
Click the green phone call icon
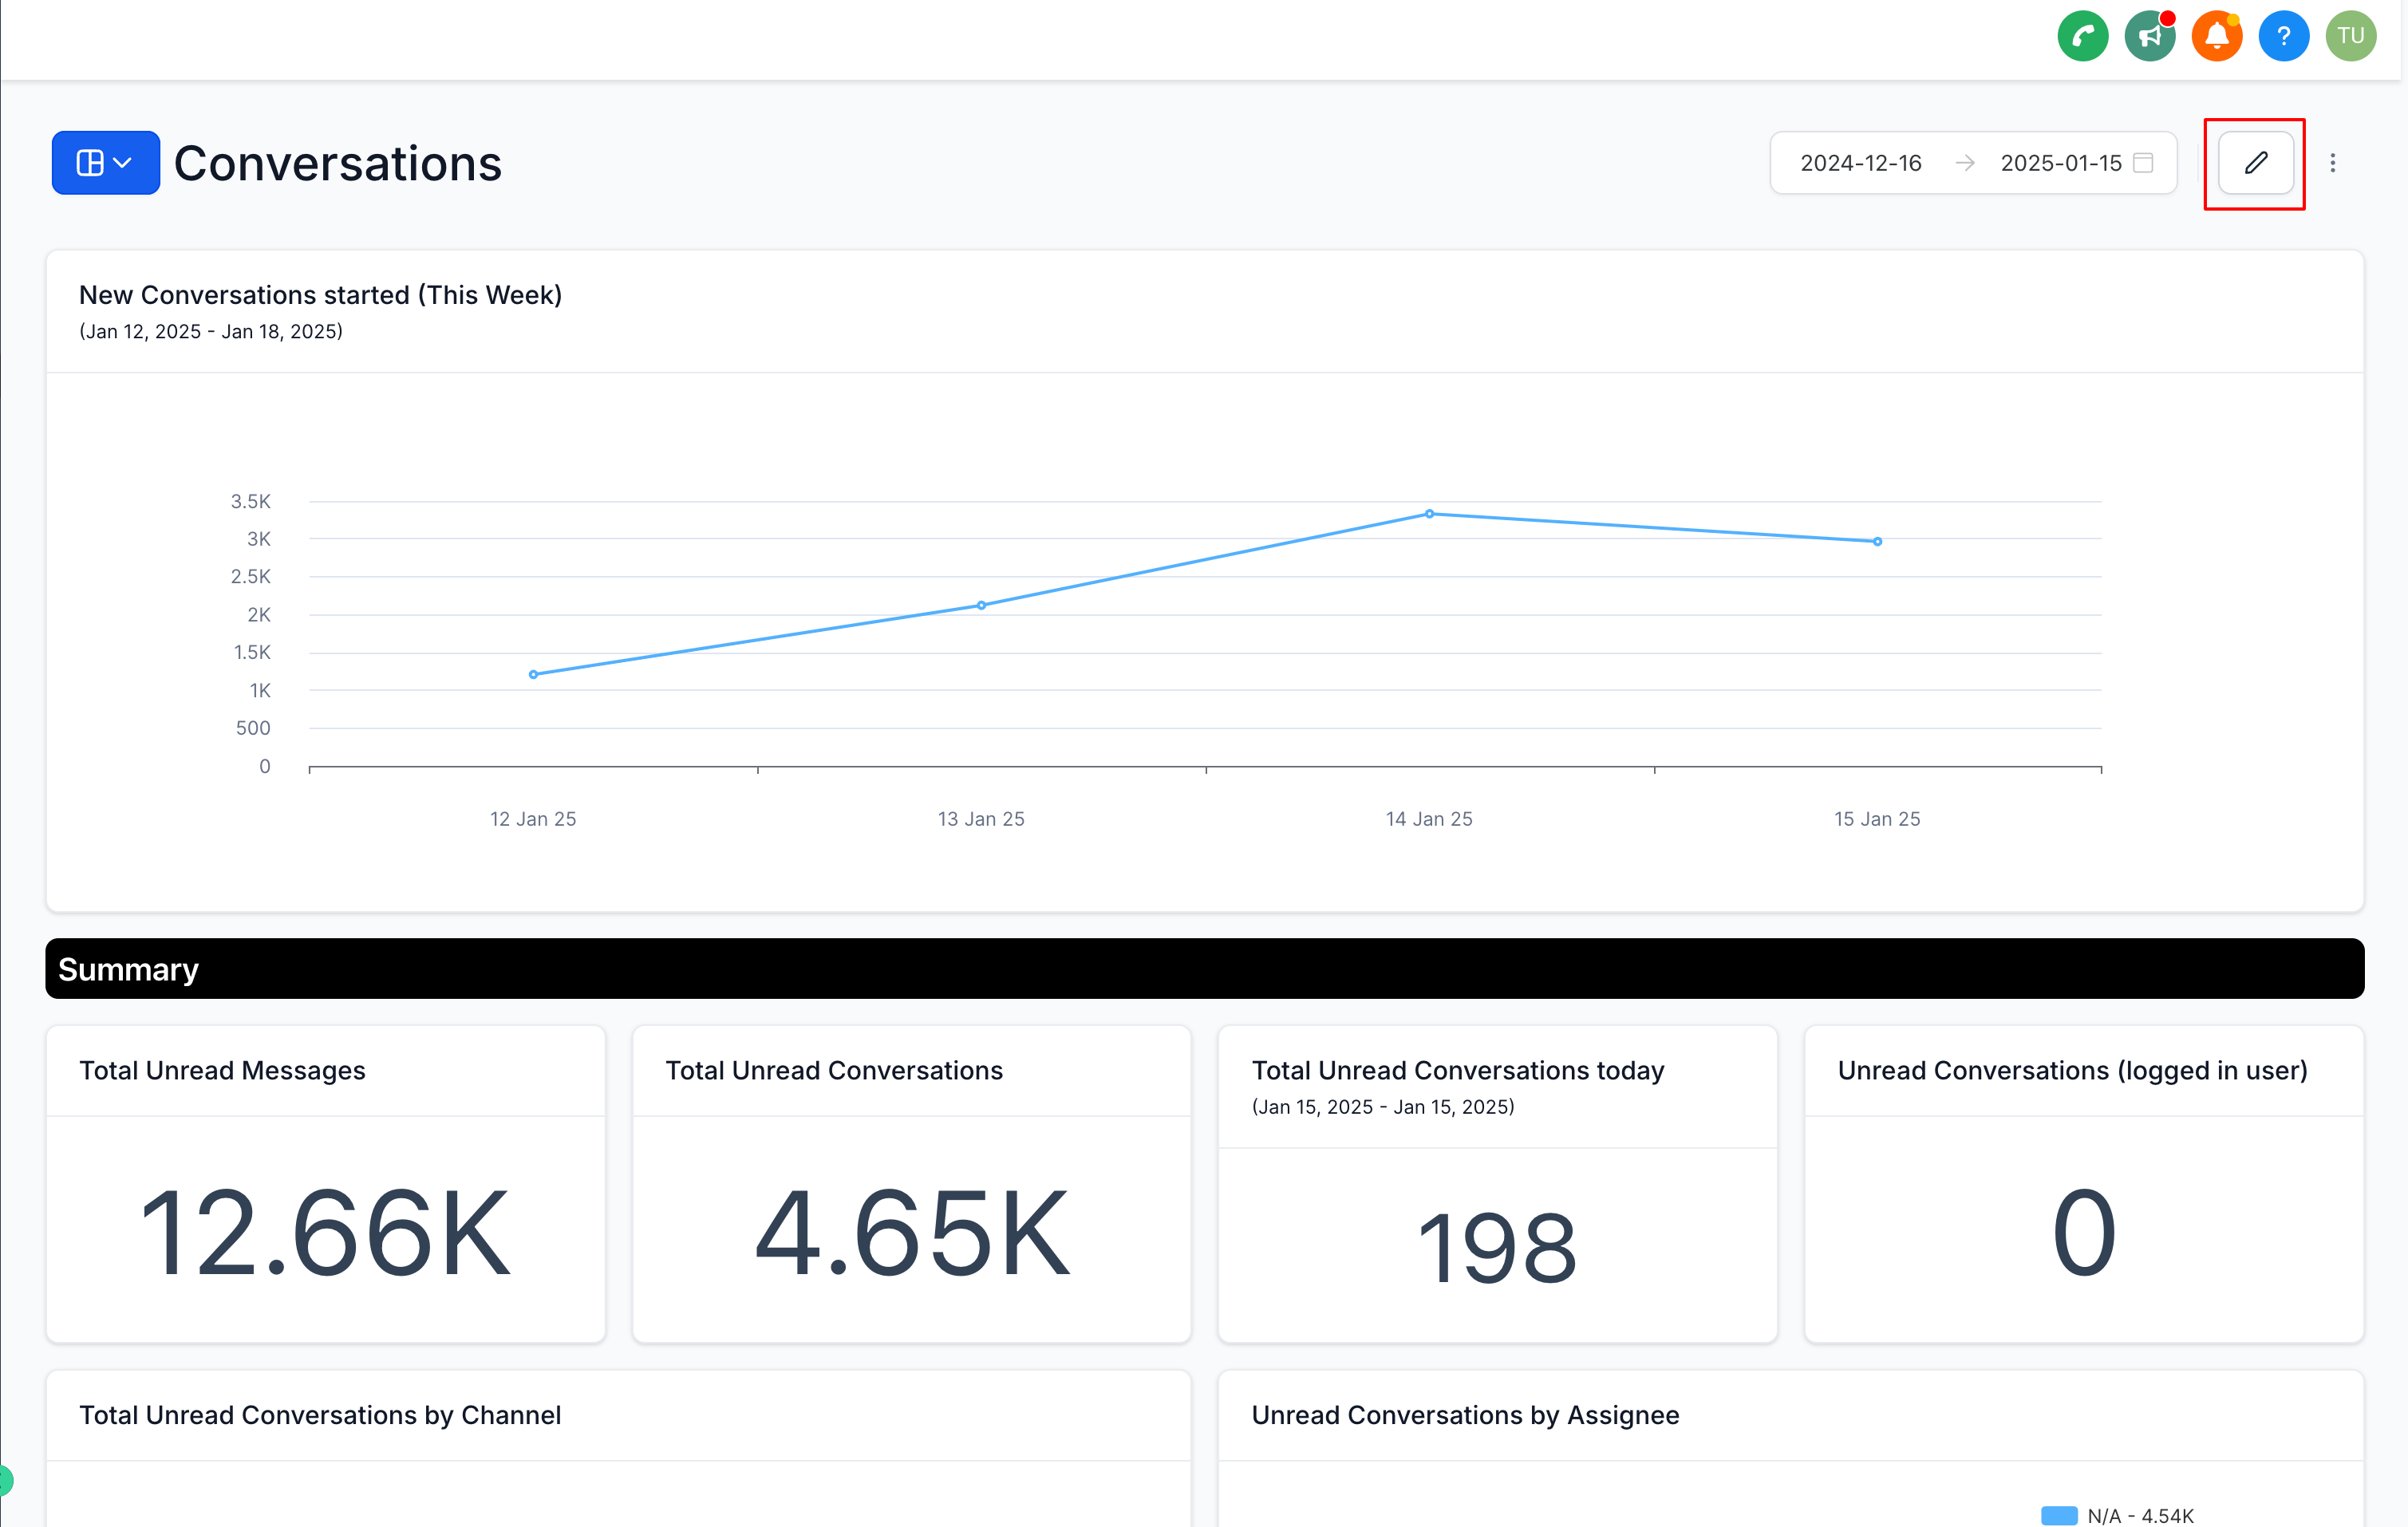(x=2082, y=37)
